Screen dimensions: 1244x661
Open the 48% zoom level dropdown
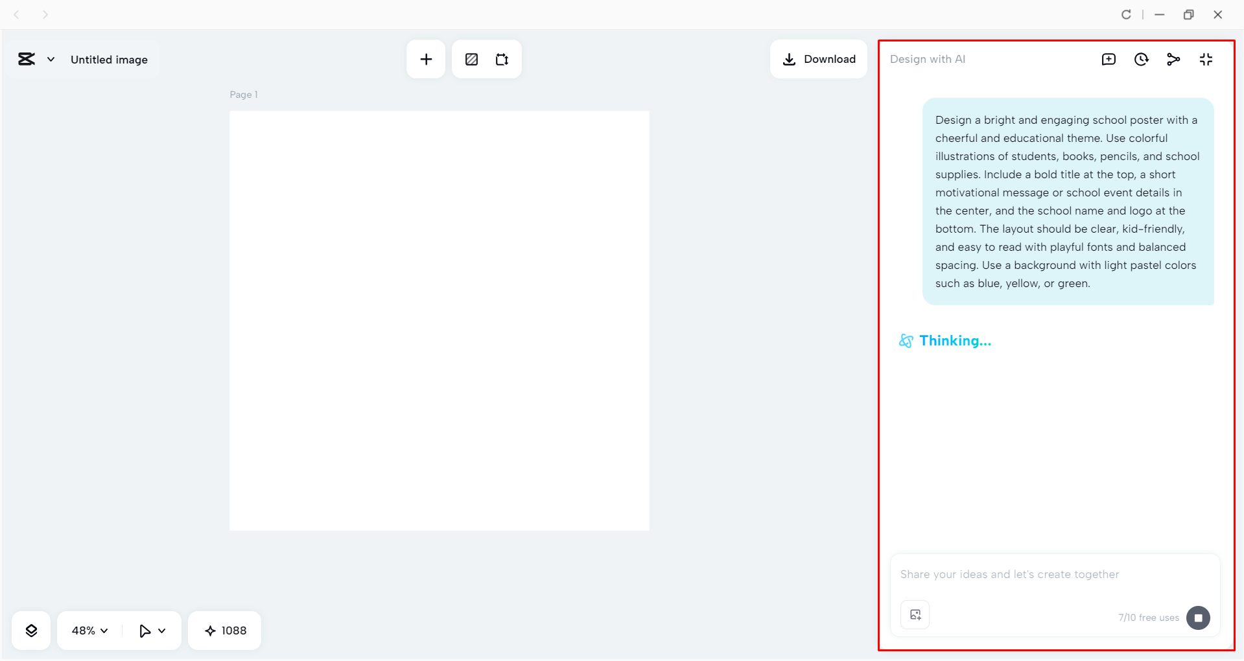pyautogui.click(x=89, y=631)
